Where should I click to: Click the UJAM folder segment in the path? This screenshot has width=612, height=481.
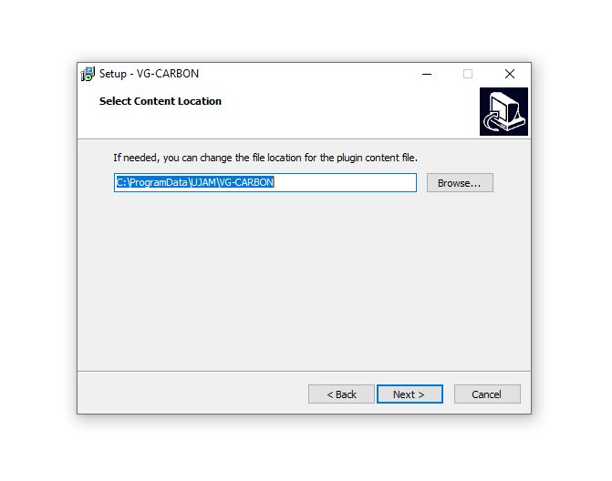[203, 182]
